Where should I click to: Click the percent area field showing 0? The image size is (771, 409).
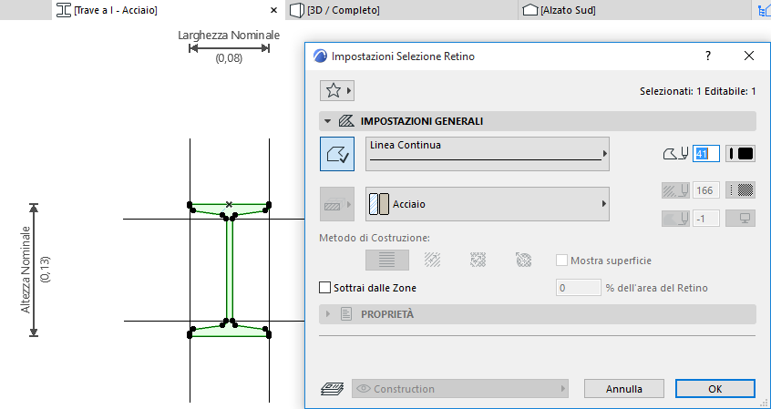coord(578,288)
